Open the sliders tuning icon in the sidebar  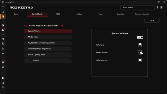tap(3, 39)
